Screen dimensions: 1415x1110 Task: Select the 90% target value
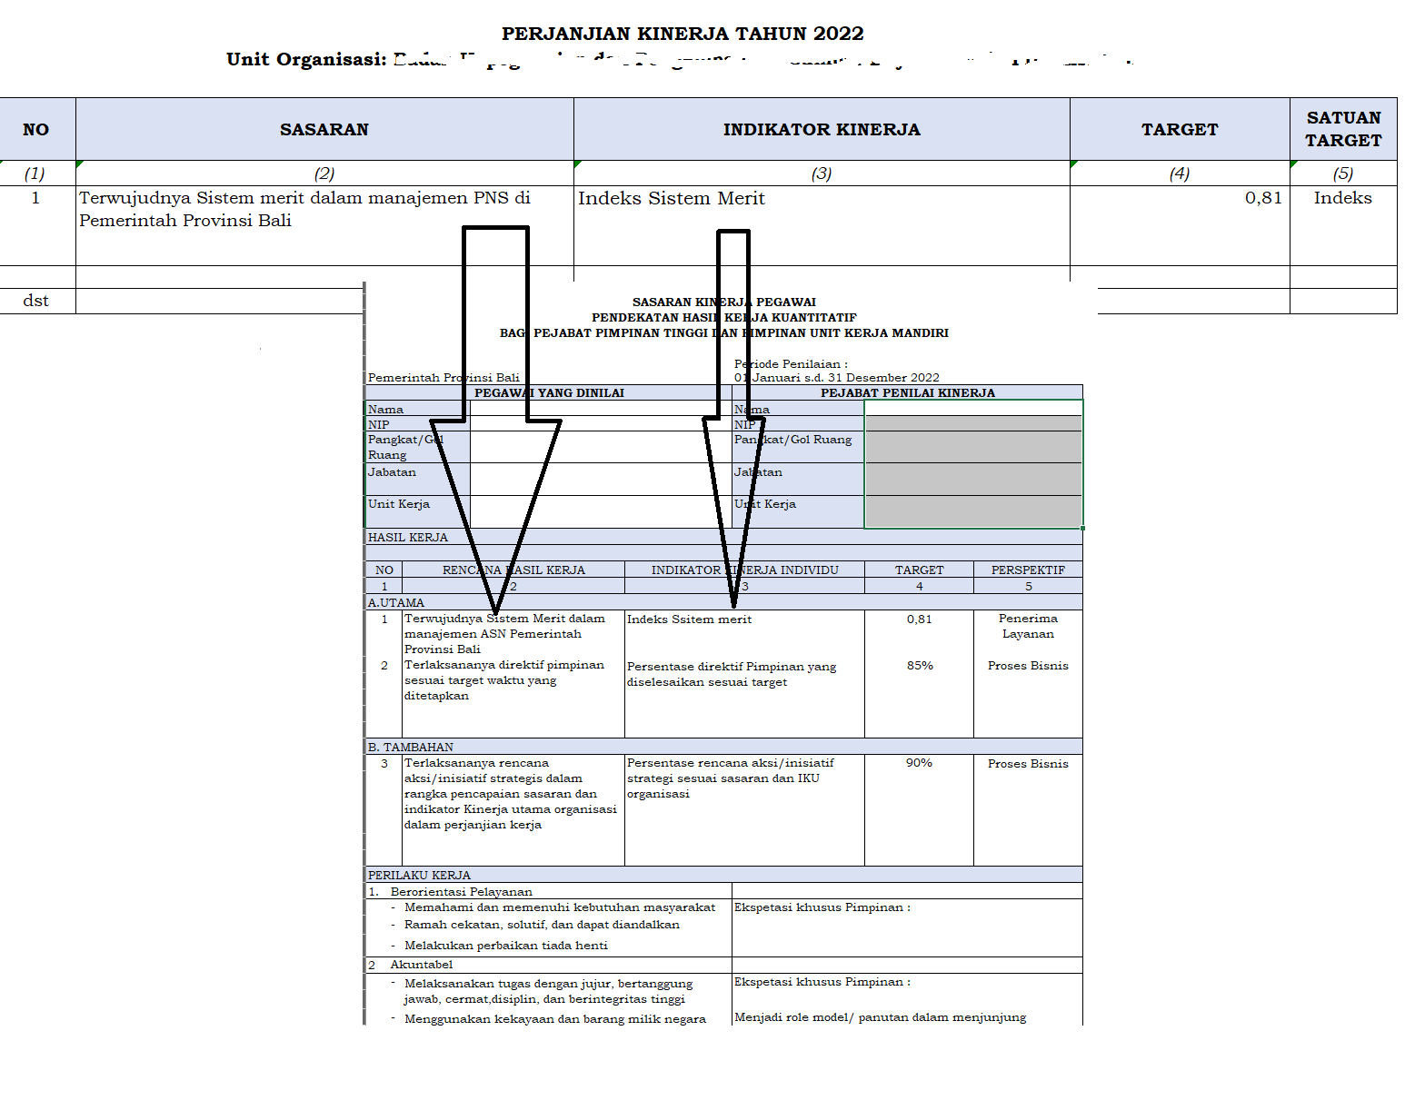[919, 762]
